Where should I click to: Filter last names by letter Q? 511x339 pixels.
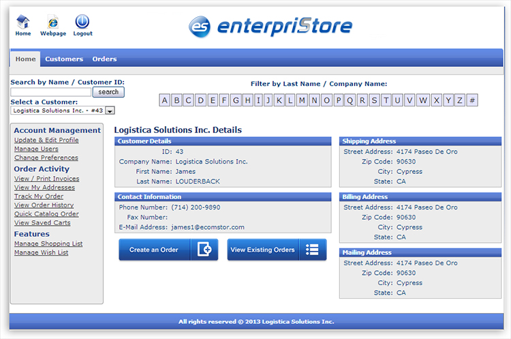click(350, 100)
